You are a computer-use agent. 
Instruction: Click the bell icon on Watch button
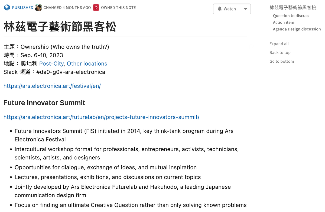pyautogui.click(x=220, y=9)
